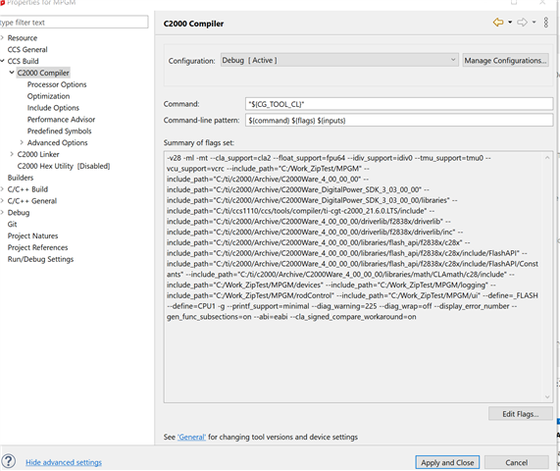This screenshot has width=560, height=471.
Task: Click the help question mark icon
Action: [9, 461]
